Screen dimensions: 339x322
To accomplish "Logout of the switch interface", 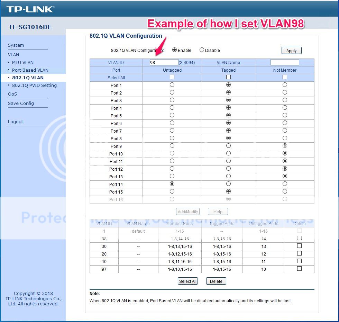I will coord(15,122).
